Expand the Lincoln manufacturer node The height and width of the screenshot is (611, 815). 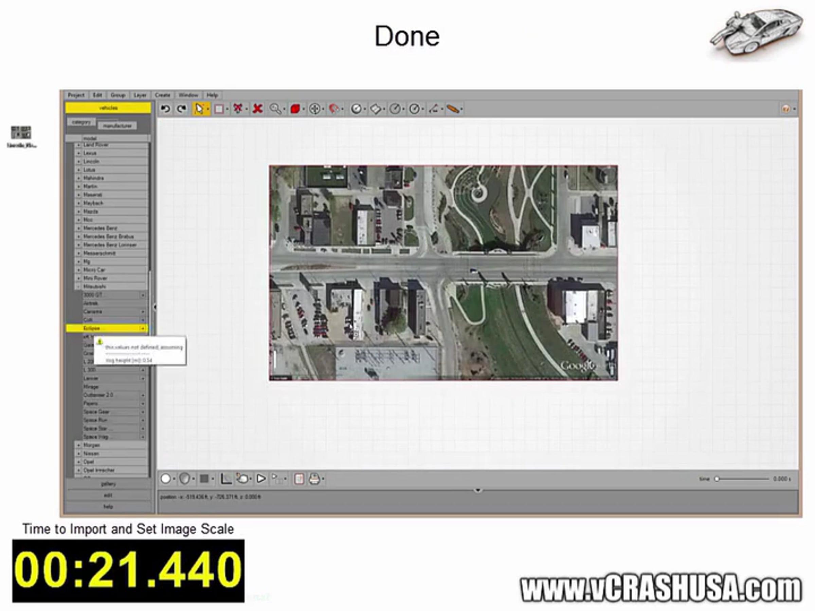point(78,161)
